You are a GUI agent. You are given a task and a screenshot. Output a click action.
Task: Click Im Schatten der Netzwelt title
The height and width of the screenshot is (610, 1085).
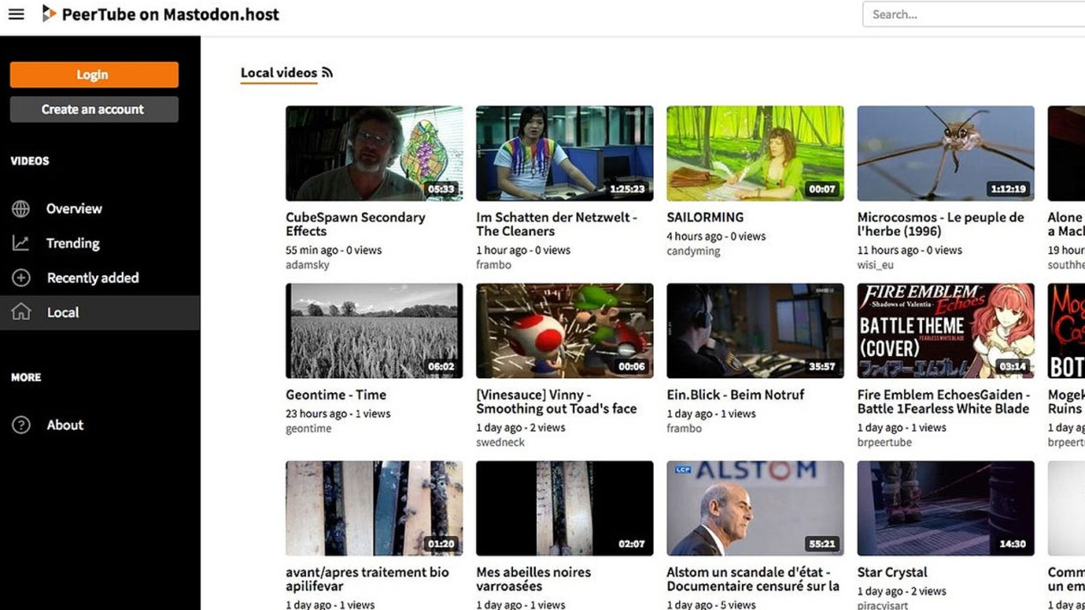pos(557,224)
